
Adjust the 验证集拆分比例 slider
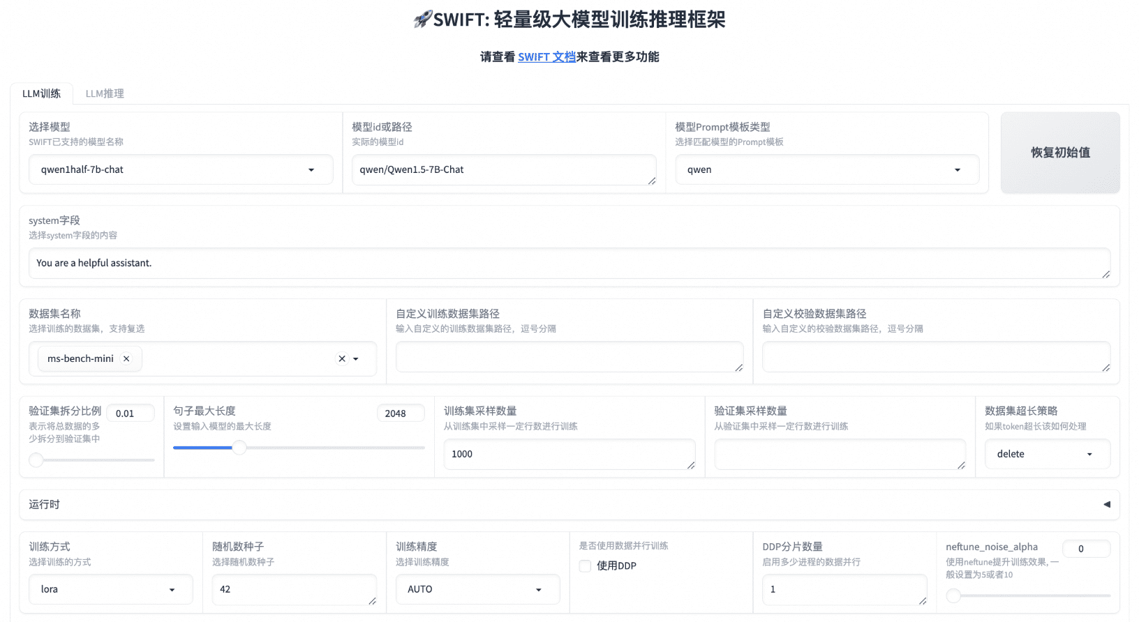91,460
